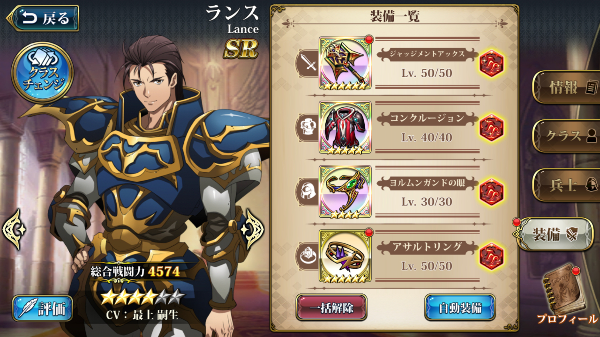Show the next character with right arrow

pos(253,229)
